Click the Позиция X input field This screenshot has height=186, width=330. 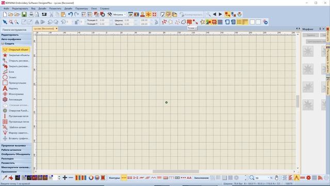[104, 20]
